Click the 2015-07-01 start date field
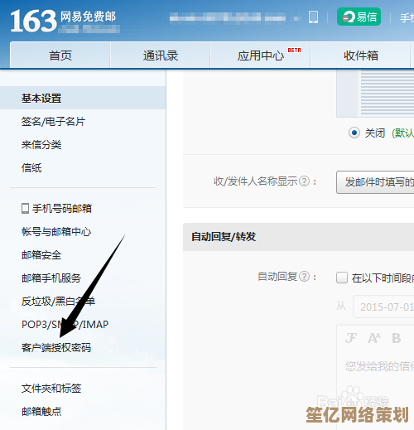This screenshot has height=430, width=414. [383, 307]
